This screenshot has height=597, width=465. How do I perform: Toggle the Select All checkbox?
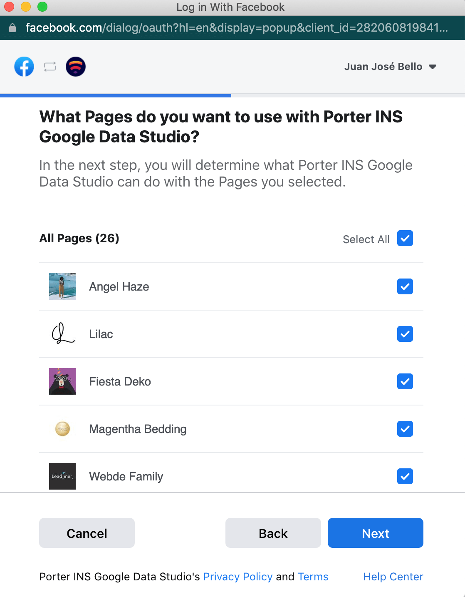coord(405,238)
